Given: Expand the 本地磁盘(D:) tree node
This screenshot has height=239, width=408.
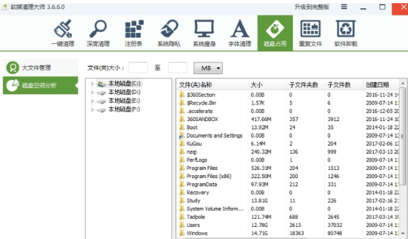Looking at the screenshot, I should tap(92, 93).
